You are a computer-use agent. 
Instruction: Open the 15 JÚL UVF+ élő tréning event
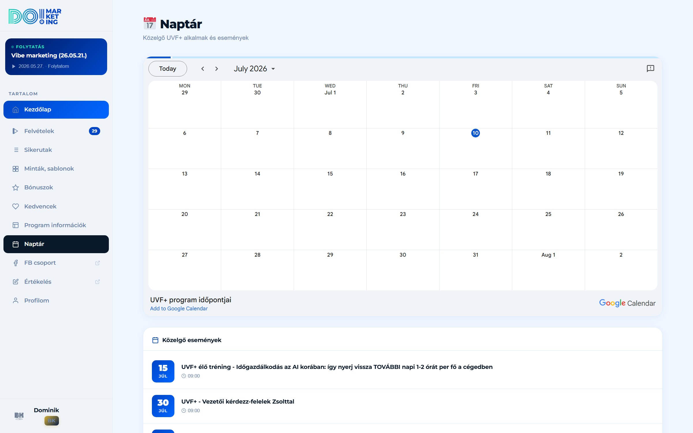pyautogui.click(x=403, y=371)
